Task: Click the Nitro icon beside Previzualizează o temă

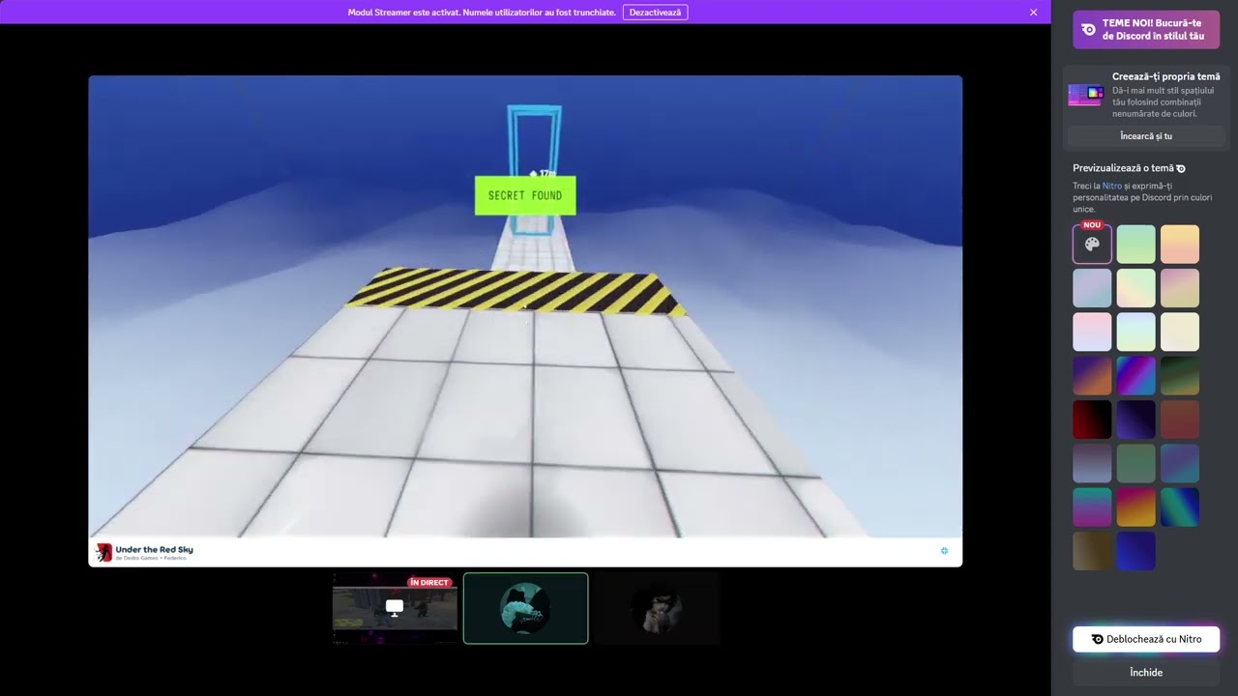Action: (x=1181, y=168)
